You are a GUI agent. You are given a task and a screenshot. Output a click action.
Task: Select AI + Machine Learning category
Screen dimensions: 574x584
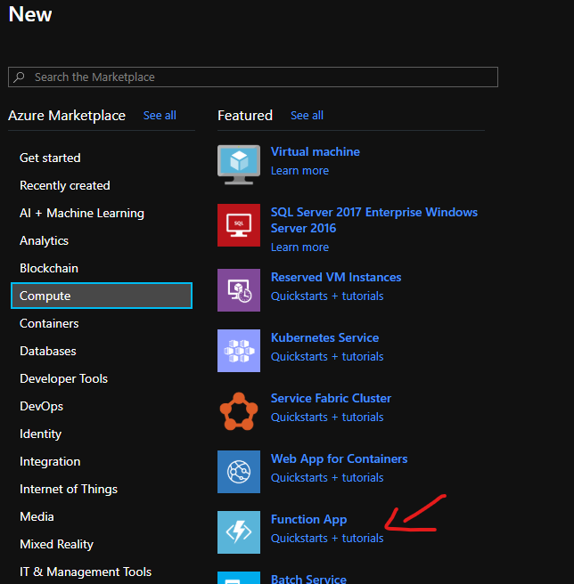click(x=82, y=213)
